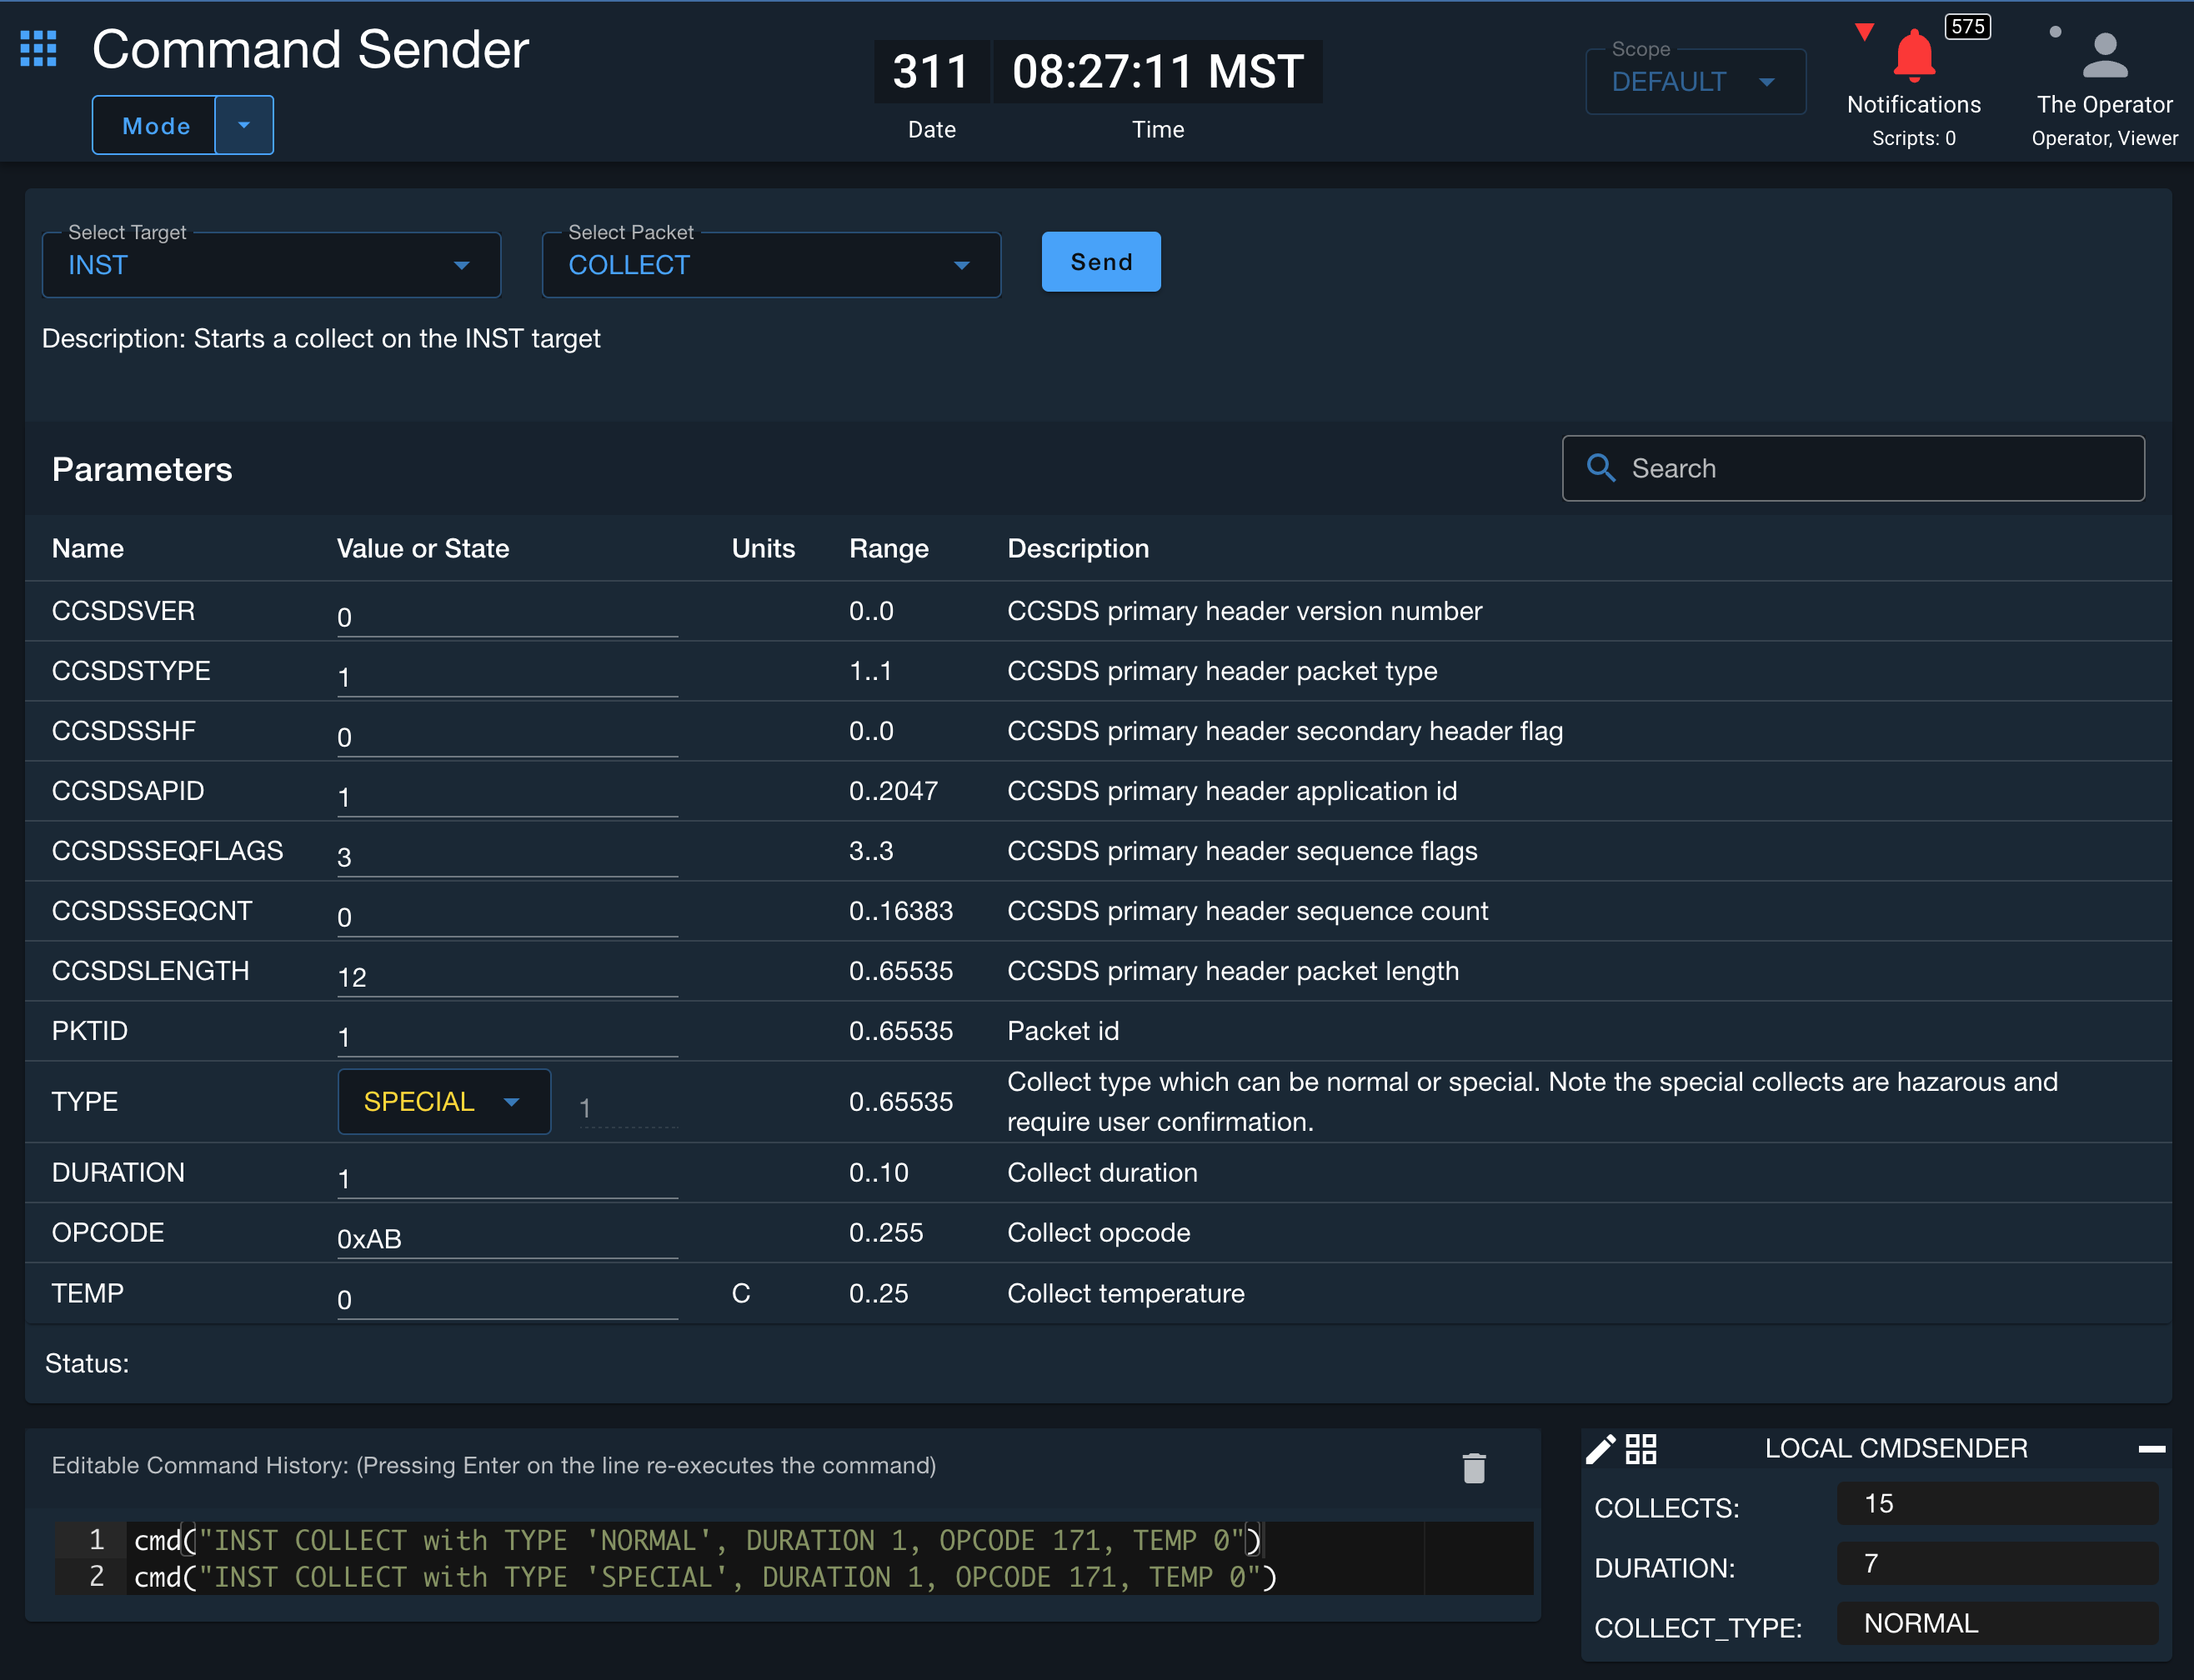Edit the CCSDSSHF value field
Viewport: 2194px width, 1680px height.
(x=507, y=736)
